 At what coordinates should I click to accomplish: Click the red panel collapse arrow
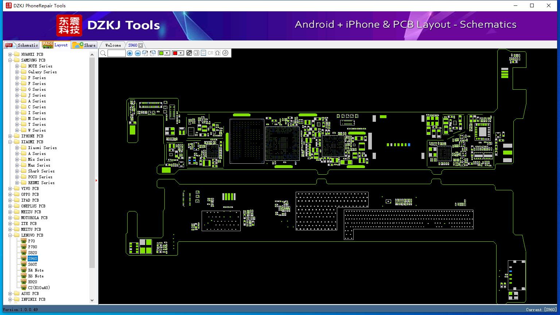[96, 180]
